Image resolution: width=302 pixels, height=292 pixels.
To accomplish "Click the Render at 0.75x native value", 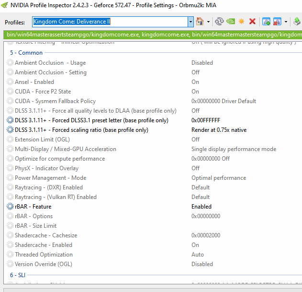I will pos(219,130).
